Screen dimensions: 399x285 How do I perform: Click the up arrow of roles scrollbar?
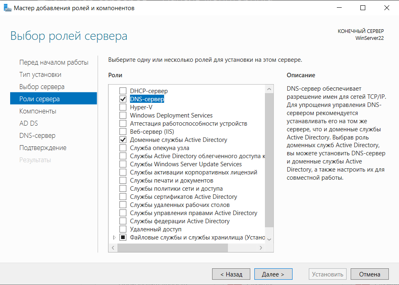tap(269, 89)
